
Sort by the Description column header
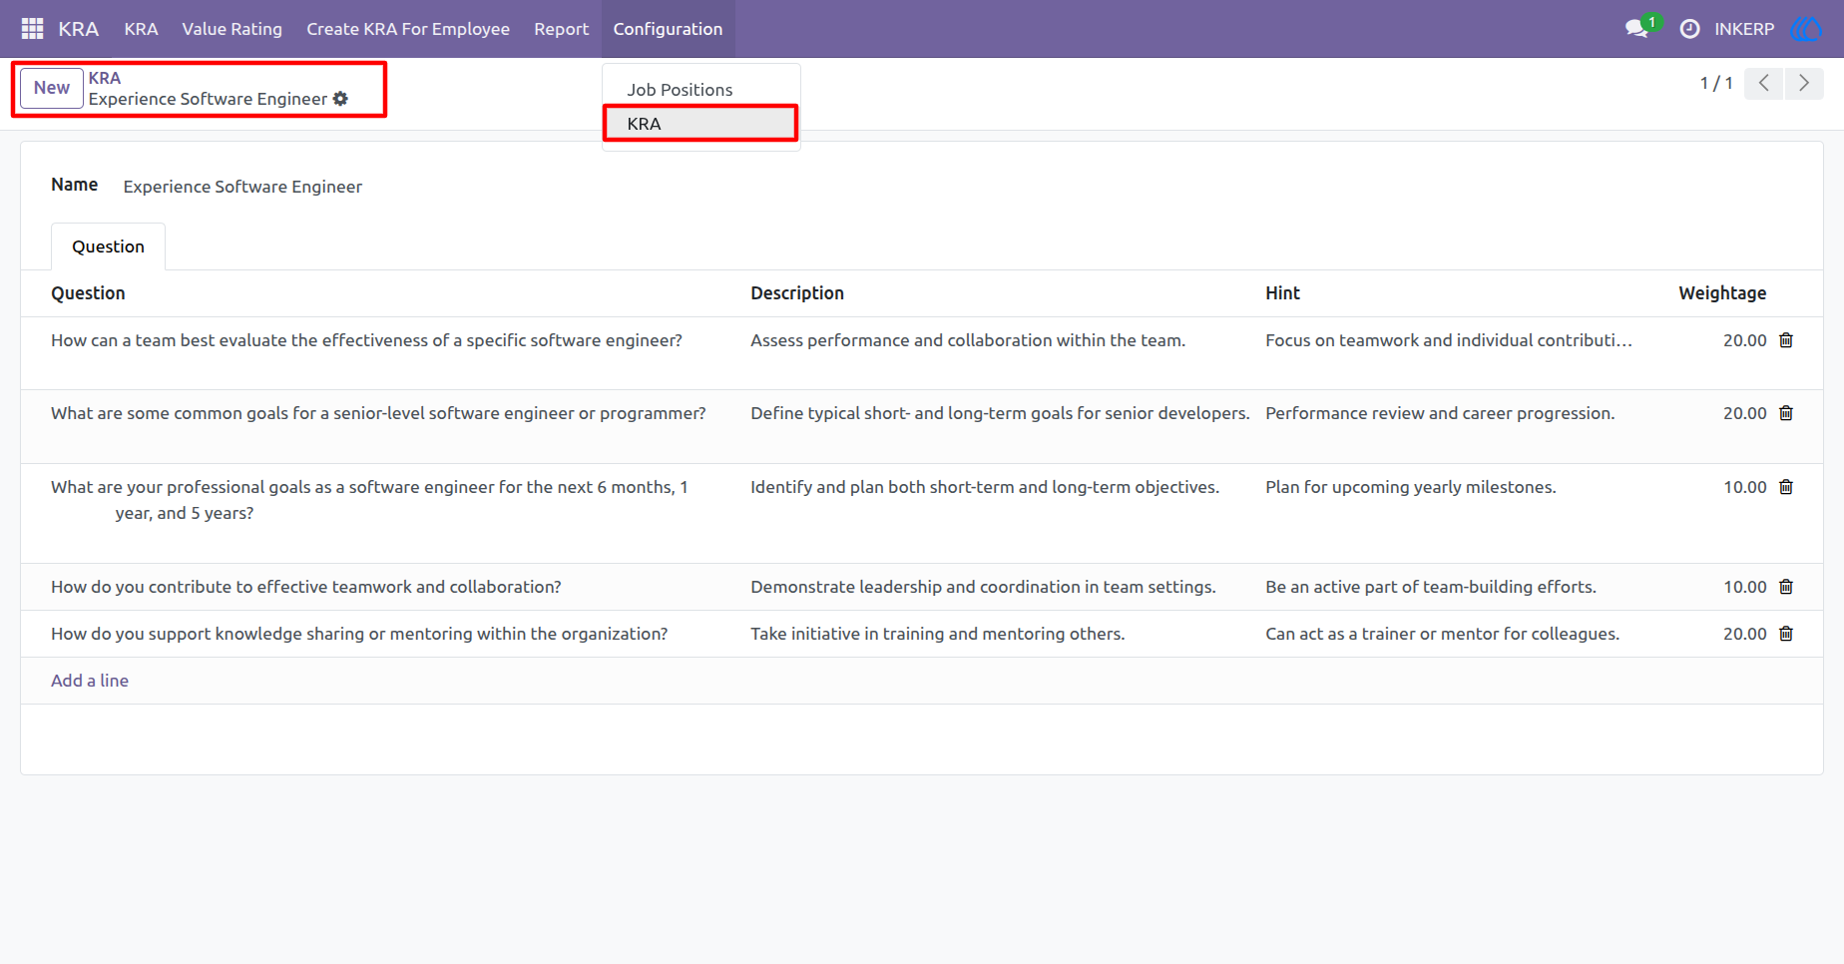(797, 293)
